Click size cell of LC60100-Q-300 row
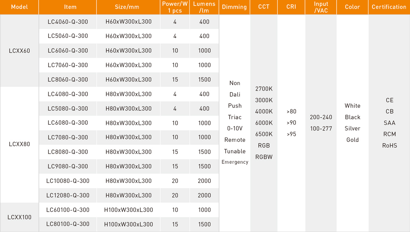410x232 pixels. click(x=128, y=210)
